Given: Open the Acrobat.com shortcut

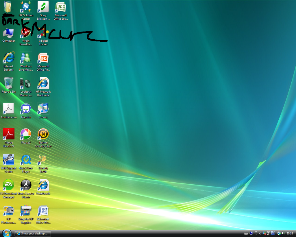Looking at the screenshot, I should point(8,111).
